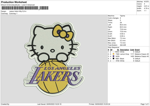
Task: Click the 'Stop Sequence:' heading
Action: coord(114,47)
